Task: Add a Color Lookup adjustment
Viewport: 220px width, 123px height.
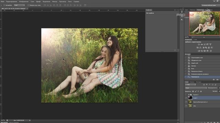Action: 212,48
